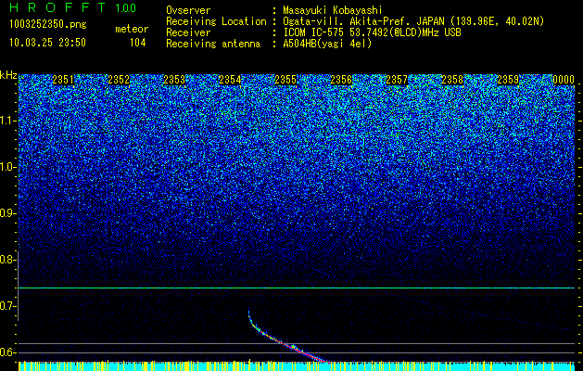Click the 0000 time marker

[564, 80]
